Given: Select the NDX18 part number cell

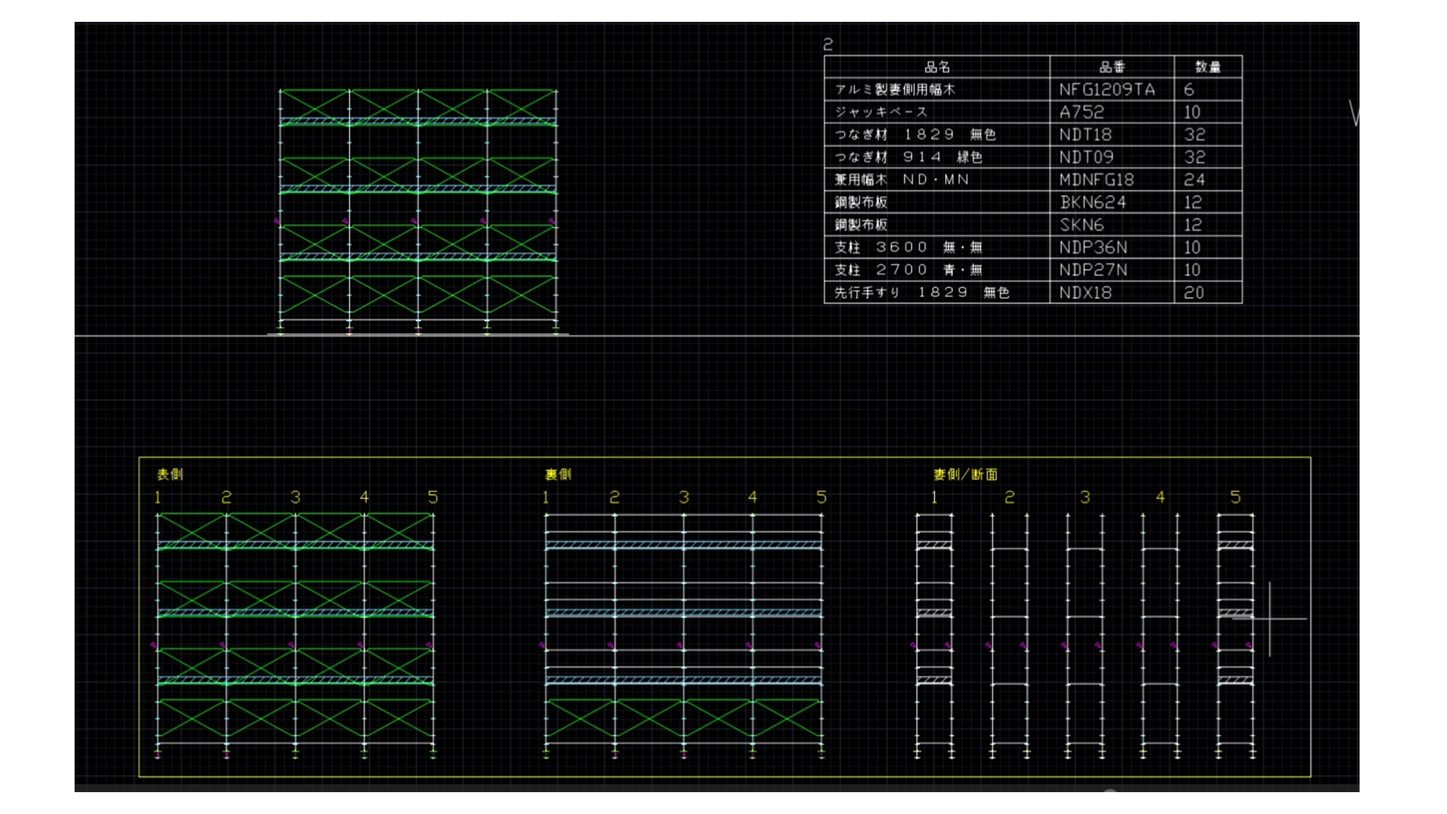Looking at the screenshot, I should click(1085, 292).
